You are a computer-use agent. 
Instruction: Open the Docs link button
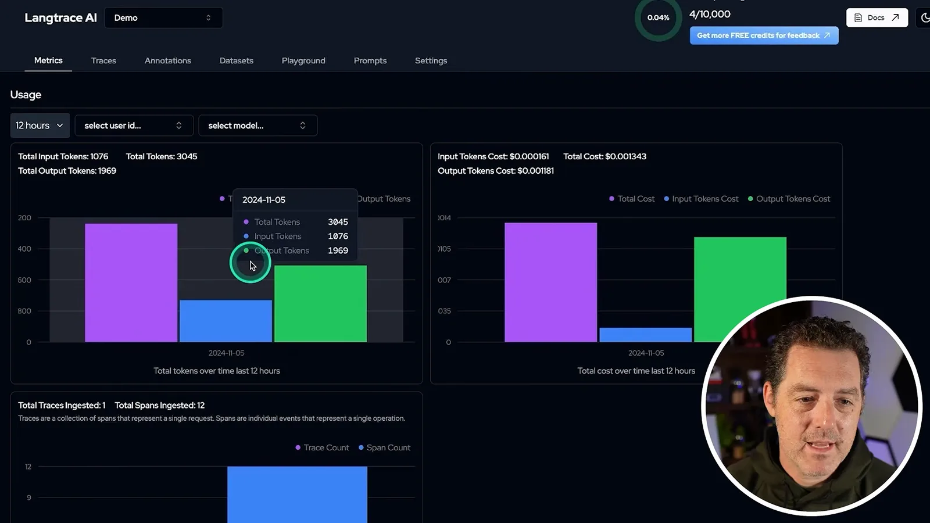pos(877,17)
